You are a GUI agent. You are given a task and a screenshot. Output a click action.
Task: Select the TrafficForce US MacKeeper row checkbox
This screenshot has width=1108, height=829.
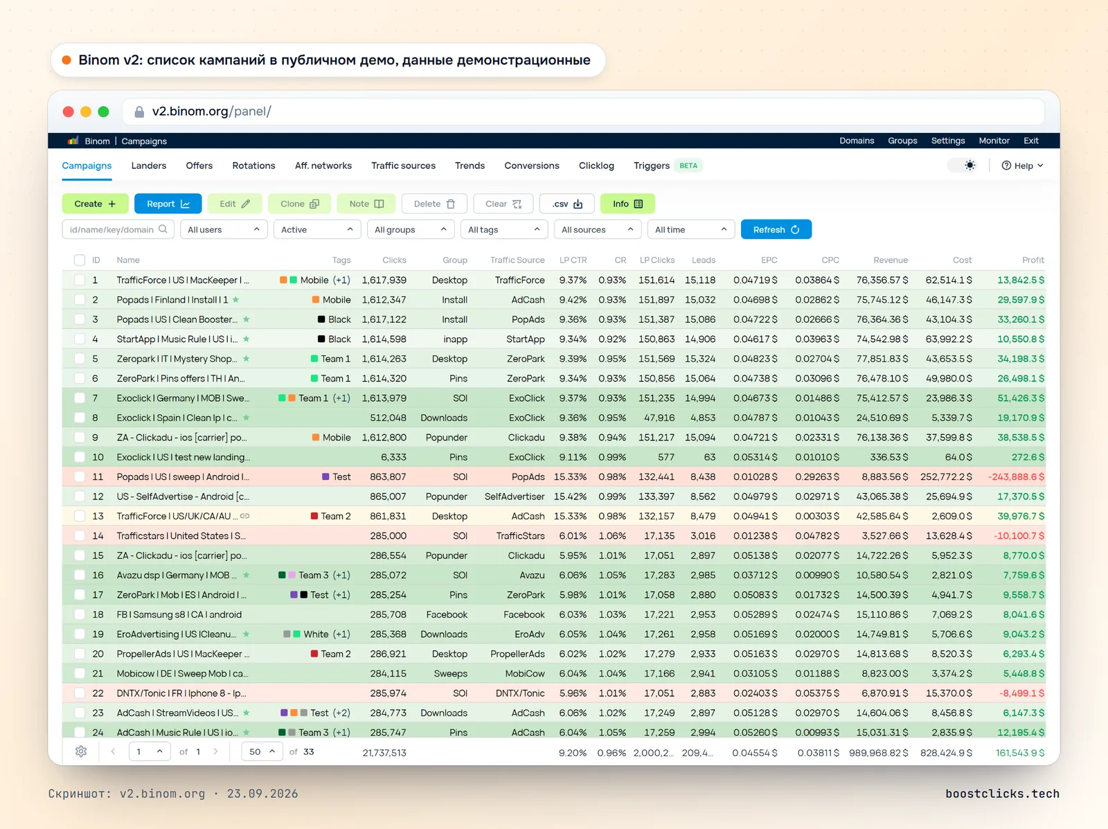click(x=80, y=280)
